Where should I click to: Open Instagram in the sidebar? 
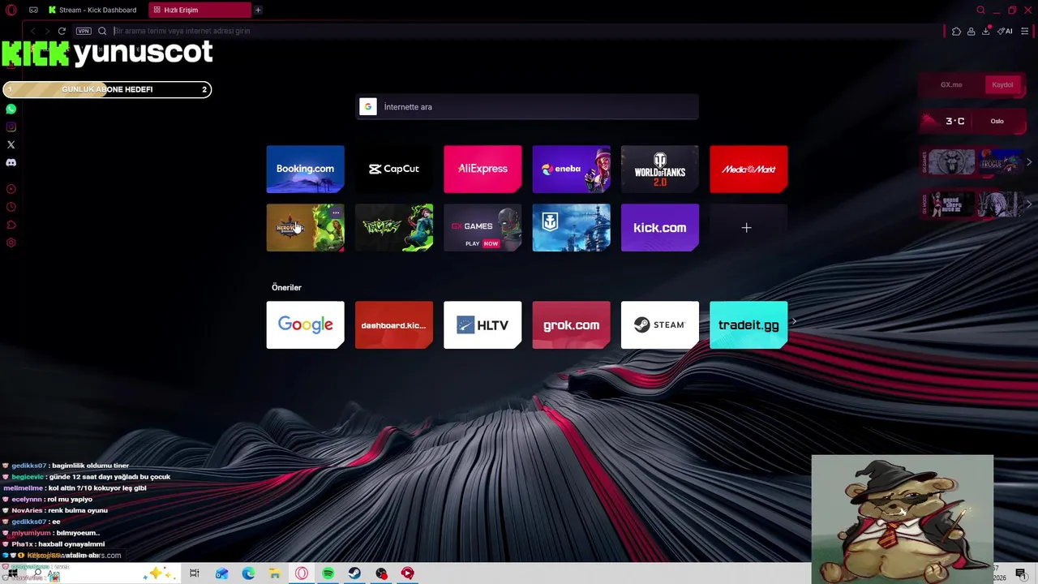[11, 127]
